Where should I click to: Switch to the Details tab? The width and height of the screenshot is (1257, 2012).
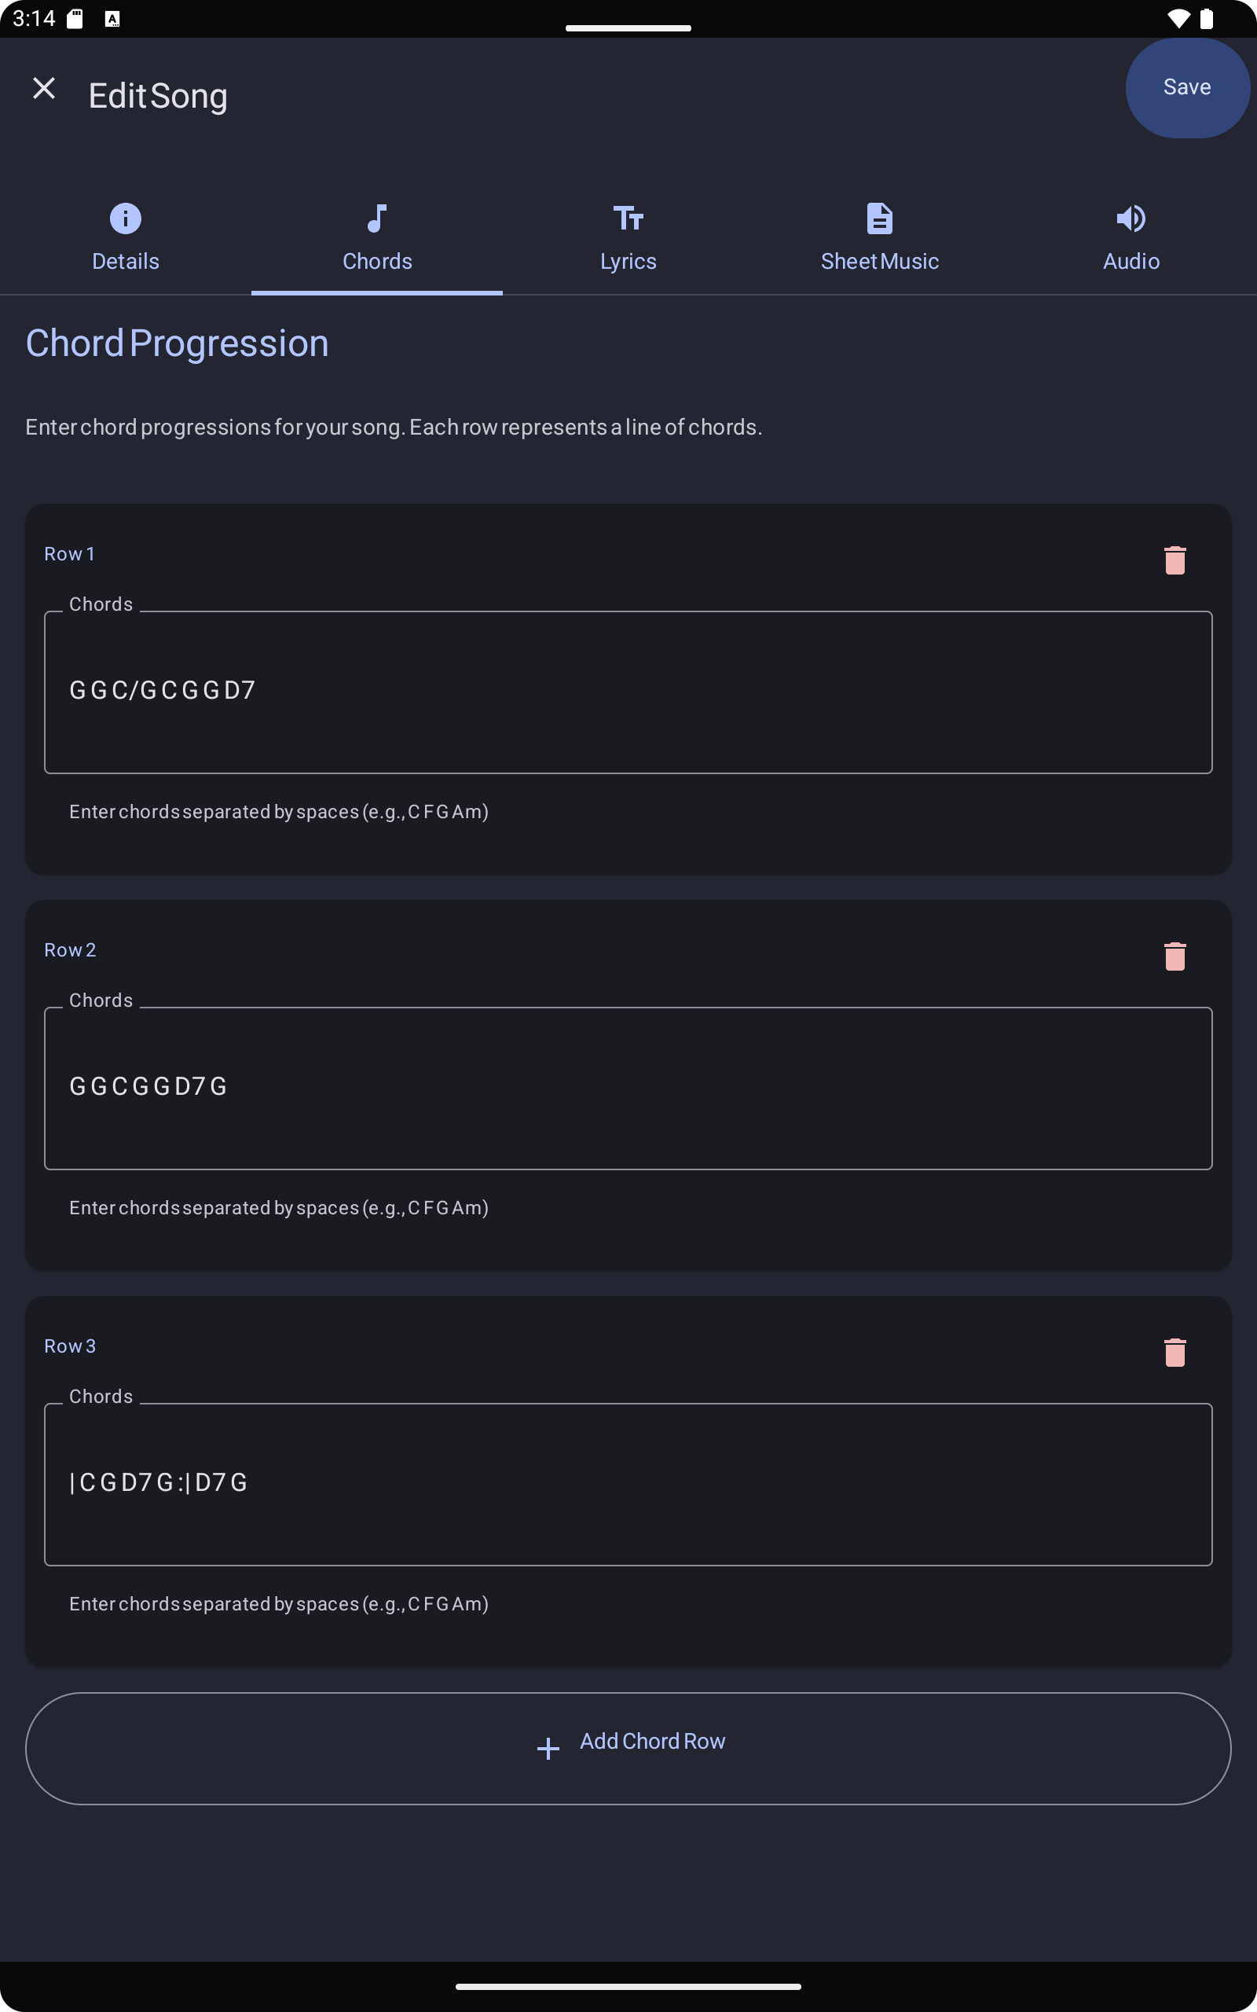pos(125,239)
